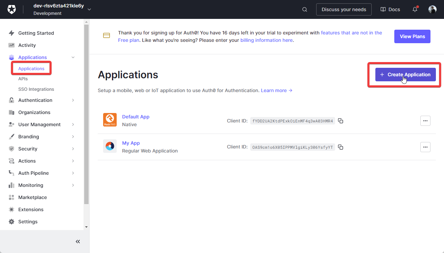Open the Marketplace menu item
This screenshot has height=253, width=444.
(32, 197)
